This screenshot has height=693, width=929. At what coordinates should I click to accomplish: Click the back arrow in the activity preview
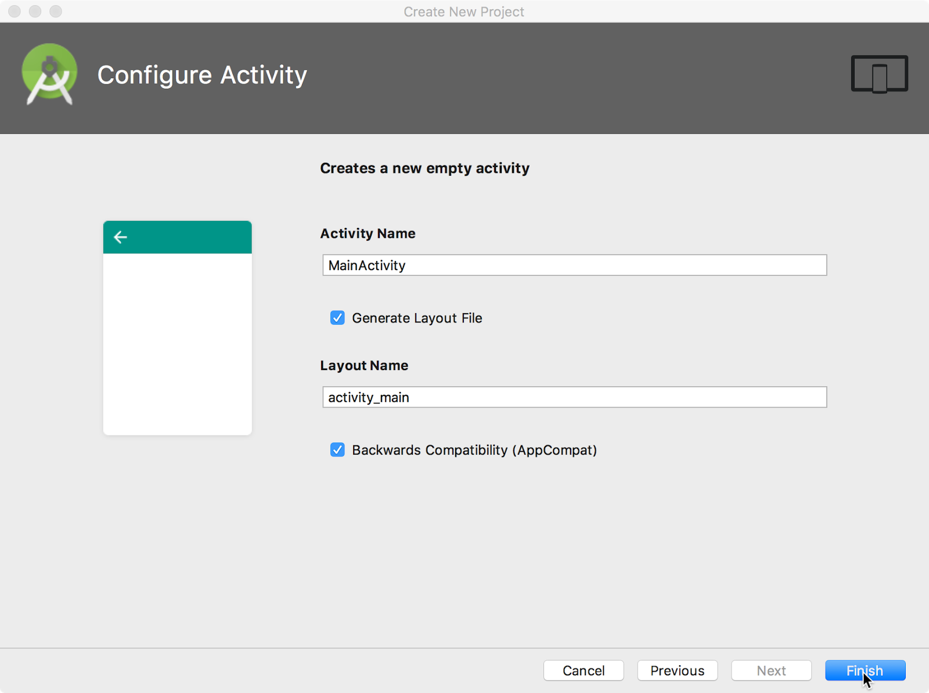(120, 237)
